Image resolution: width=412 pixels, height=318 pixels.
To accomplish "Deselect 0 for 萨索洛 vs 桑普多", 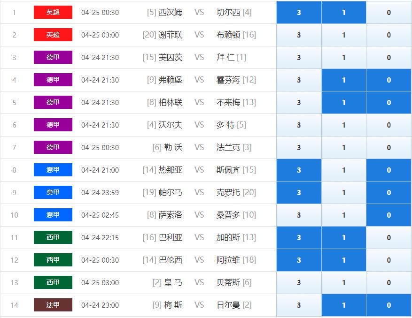I will pyautogui.click(x=389, y=215).
